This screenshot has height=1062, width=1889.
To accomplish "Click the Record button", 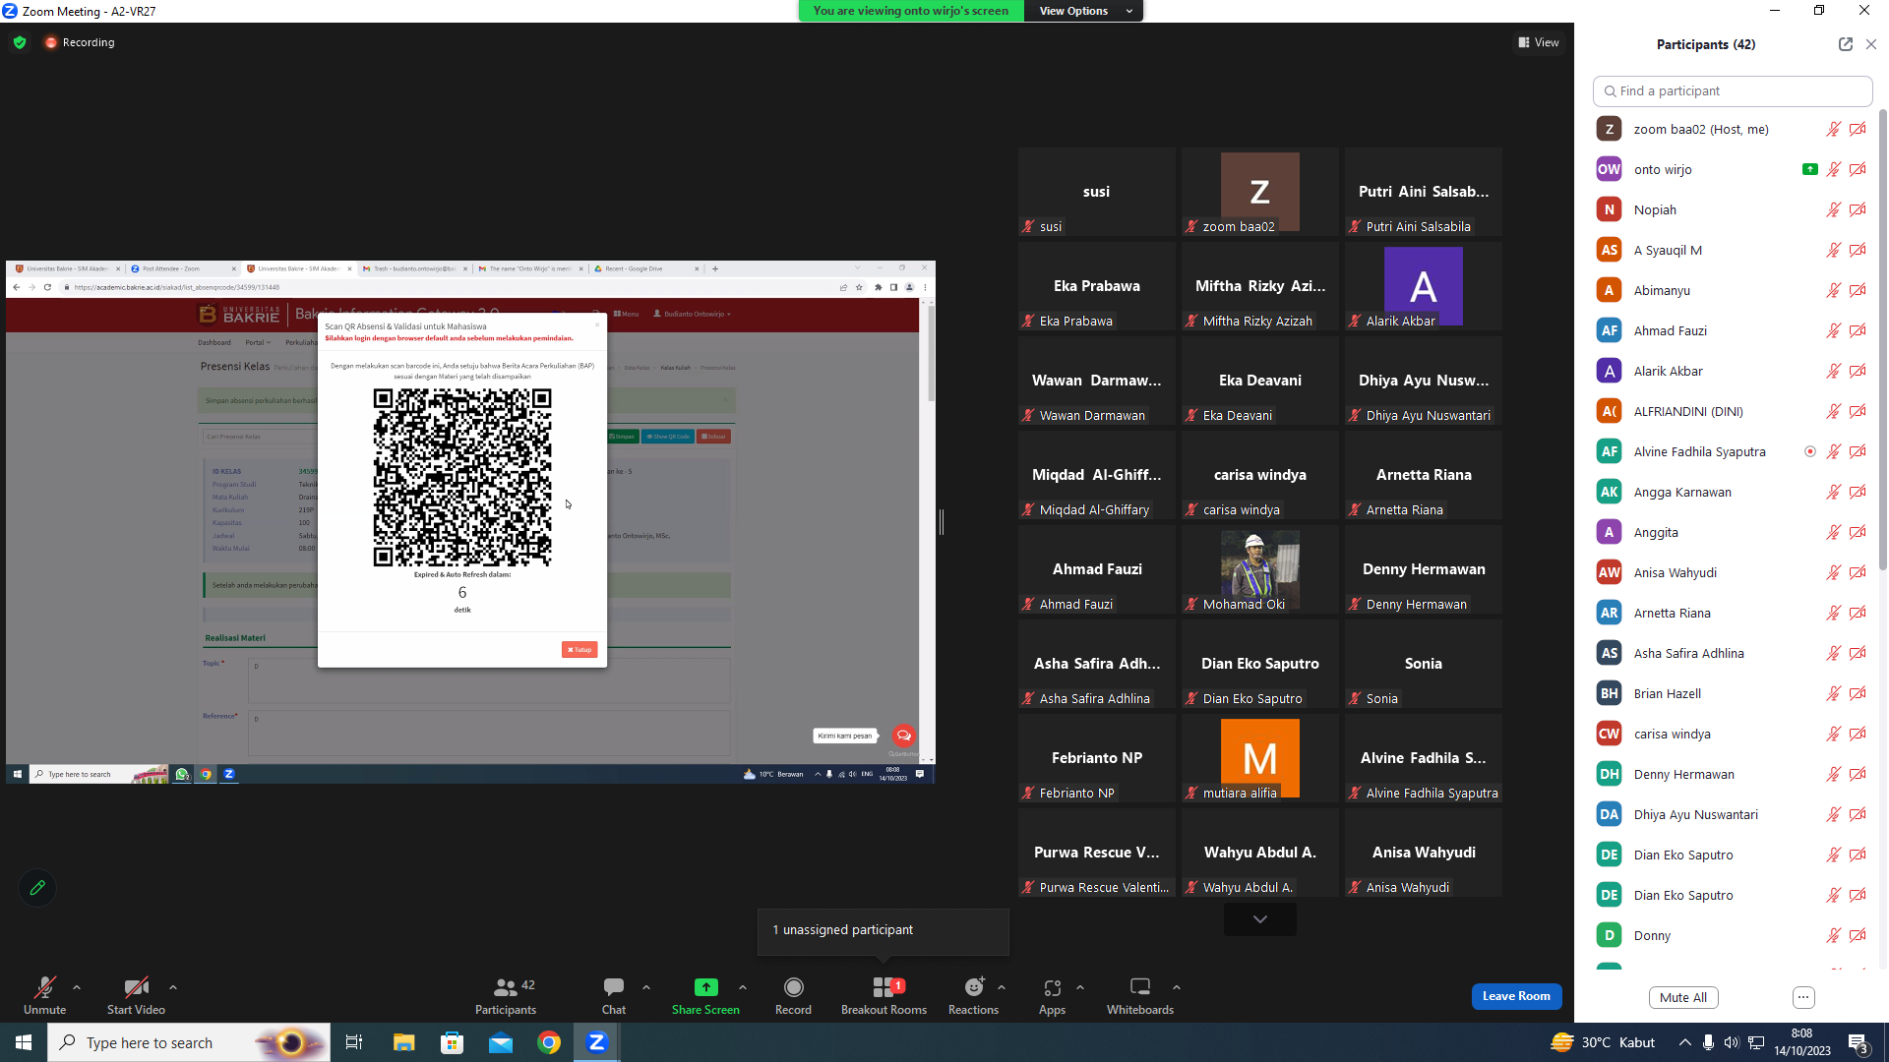I will [793, 995].
